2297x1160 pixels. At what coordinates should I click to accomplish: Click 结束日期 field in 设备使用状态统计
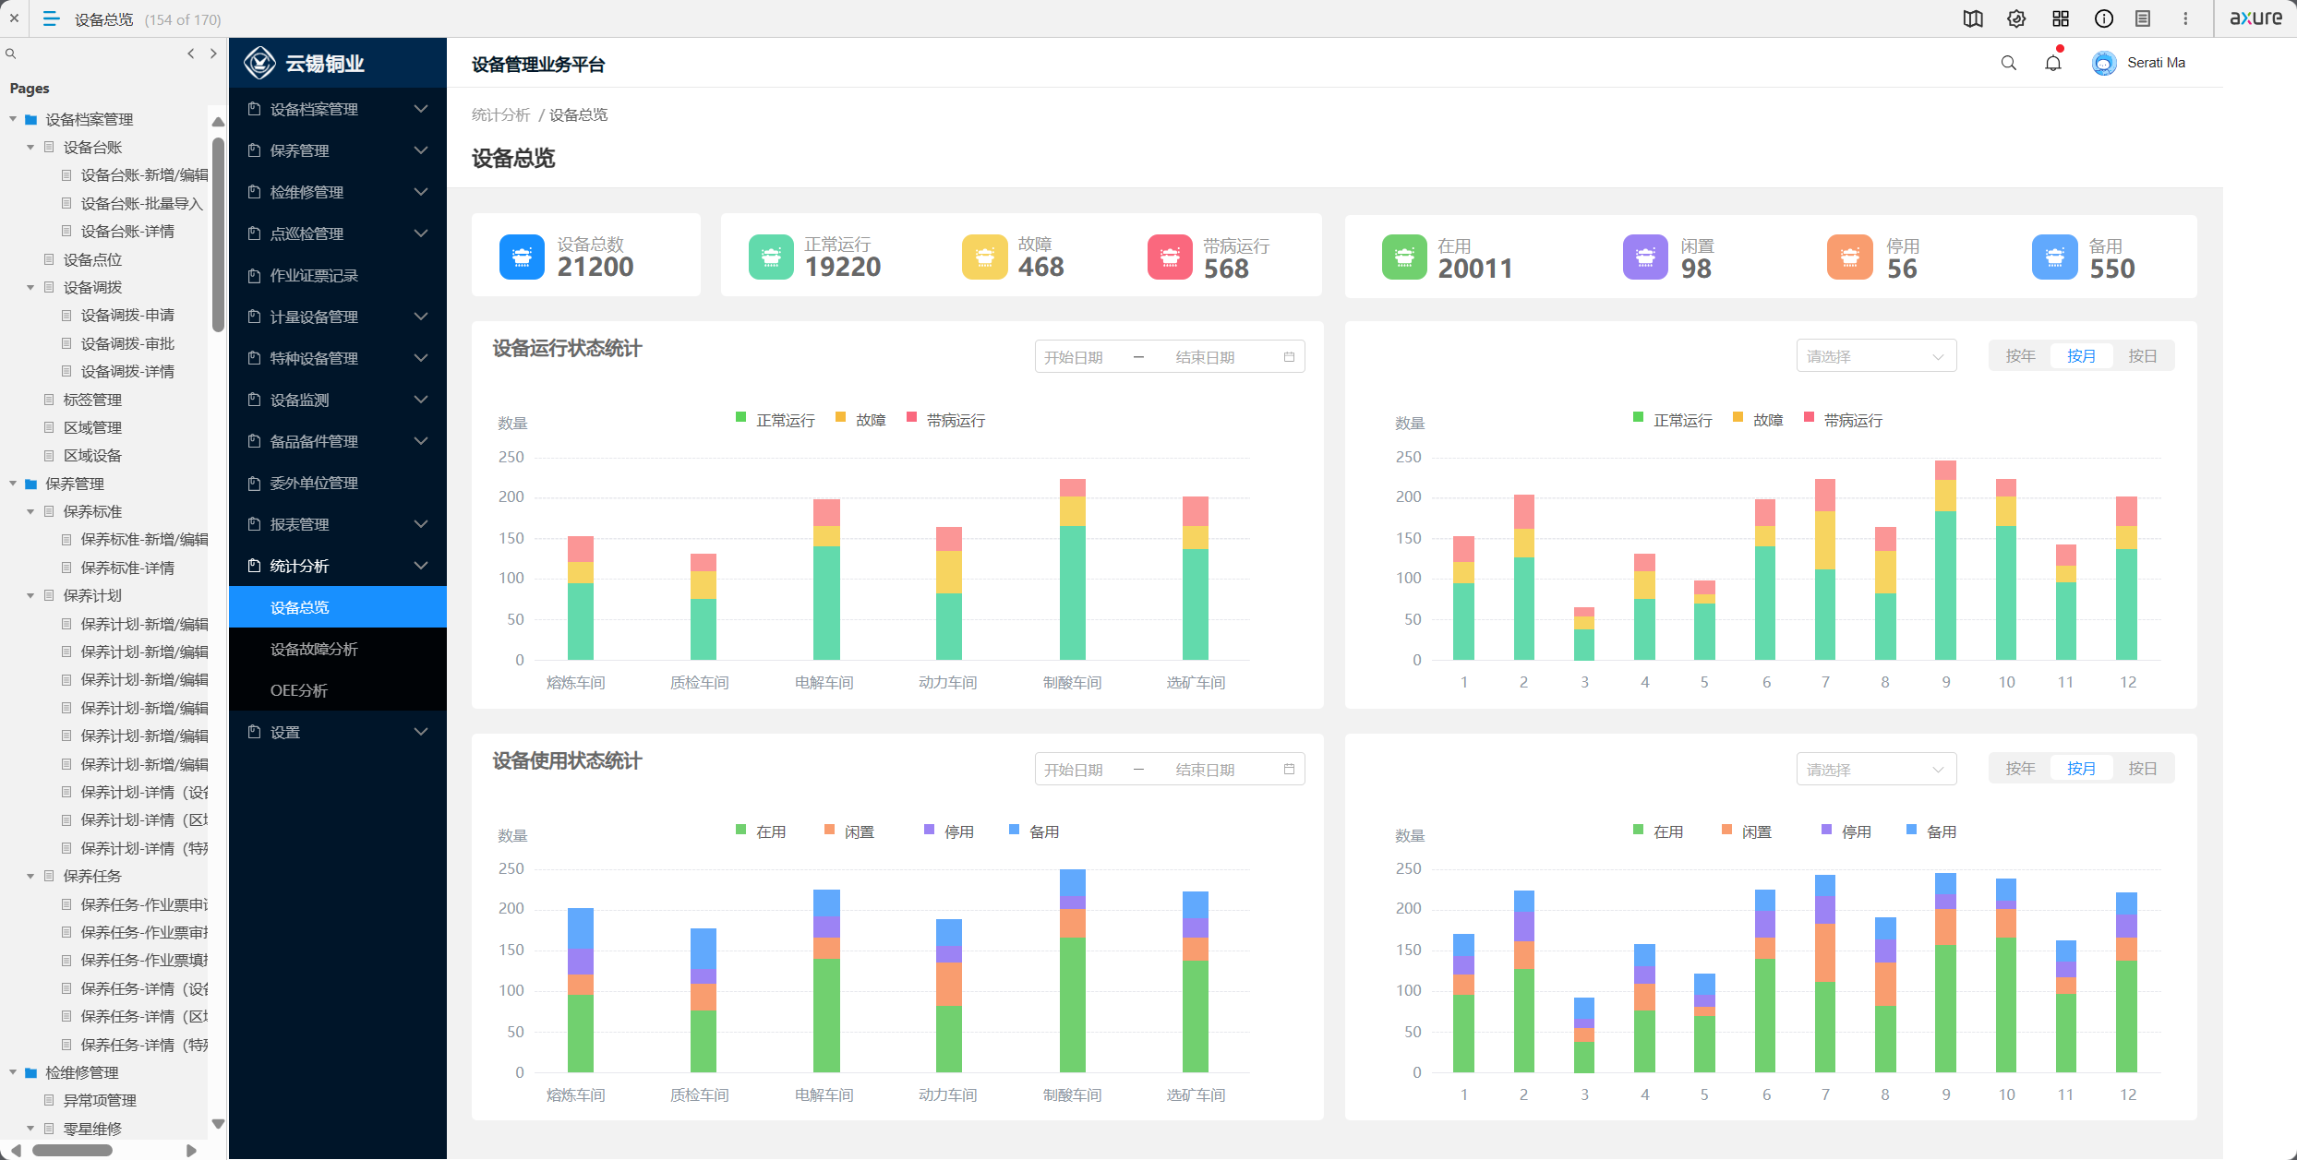[x=1205, y=770]
